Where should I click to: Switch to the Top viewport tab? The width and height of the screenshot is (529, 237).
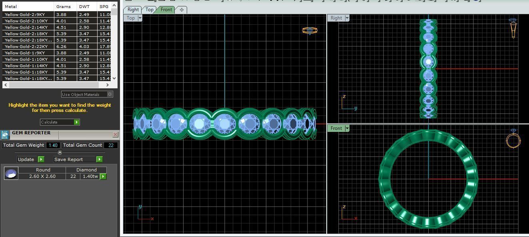click(x=149, y=10)
